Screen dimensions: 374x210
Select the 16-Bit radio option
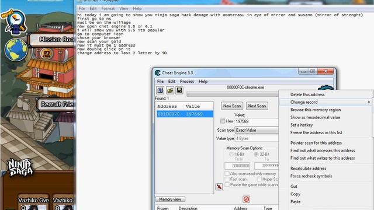pos(231,154)
